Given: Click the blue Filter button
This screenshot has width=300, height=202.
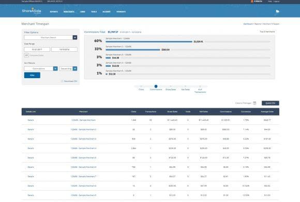Looking at the screenshot, I should click(x=32, y=75).
